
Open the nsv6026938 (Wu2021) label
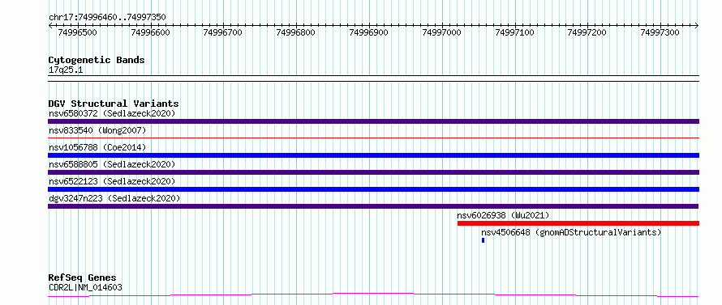503,215
